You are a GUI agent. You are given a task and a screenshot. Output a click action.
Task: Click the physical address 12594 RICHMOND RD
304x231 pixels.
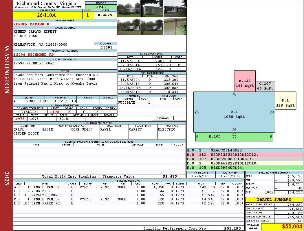click(x=34, y=55)
